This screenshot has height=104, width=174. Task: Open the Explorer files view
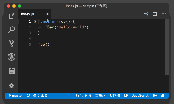tap(12, 16)
